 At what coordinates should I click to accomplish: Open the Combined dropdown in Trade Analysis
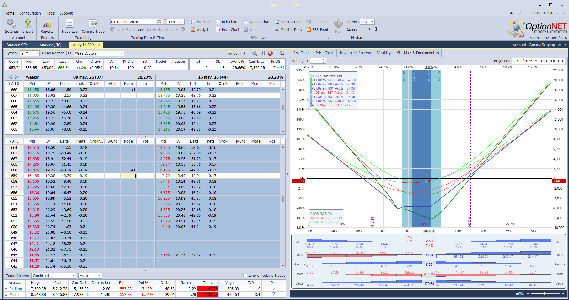[x=53, y=275]
